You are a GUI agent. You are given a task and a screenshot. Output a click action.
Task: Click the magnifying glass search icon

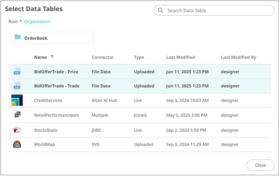[160, 10]
